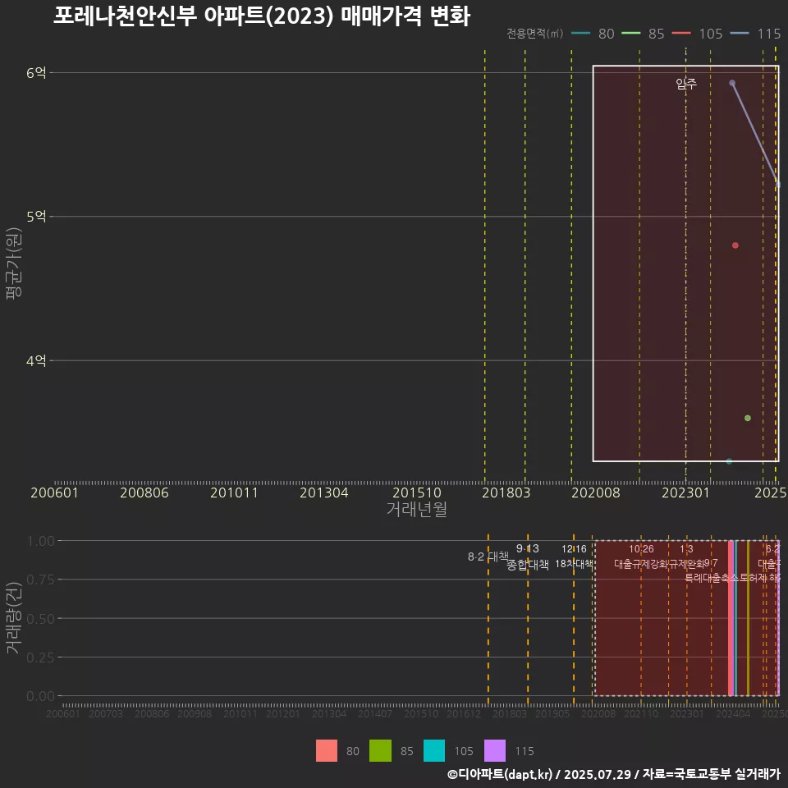Click the 201905 tick on lower chart axis
788x788 pixels.
tap(552, 713)
